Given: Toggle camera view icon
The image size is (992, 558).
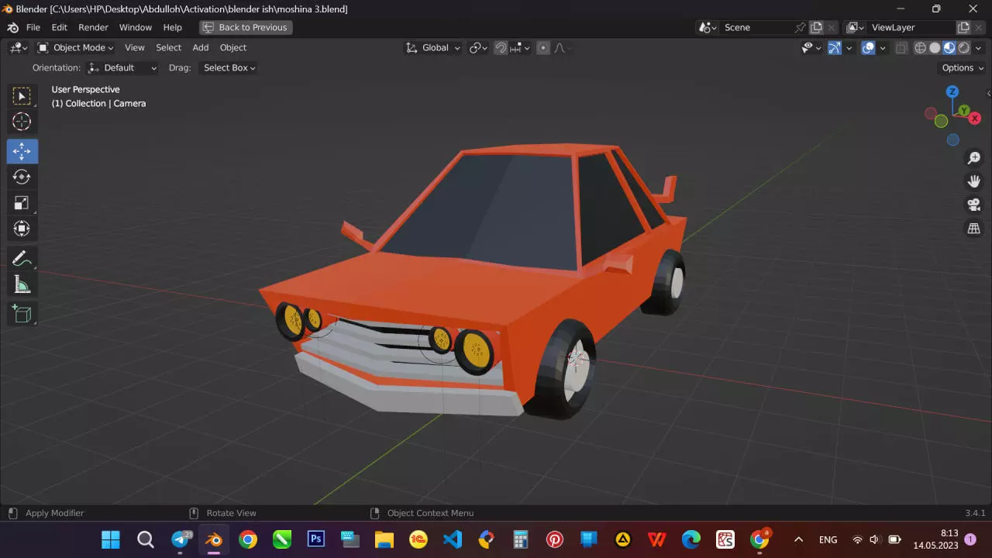Looking at the screenshot, I should pos(974,205).
